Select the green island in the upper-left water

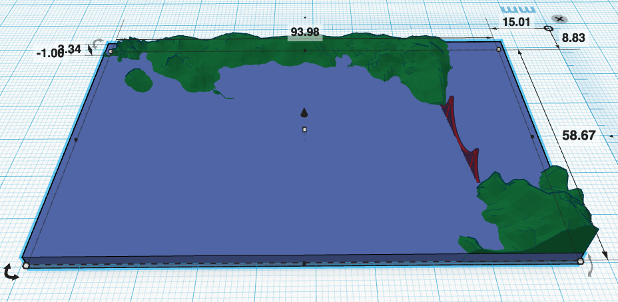tap(139, 80)
